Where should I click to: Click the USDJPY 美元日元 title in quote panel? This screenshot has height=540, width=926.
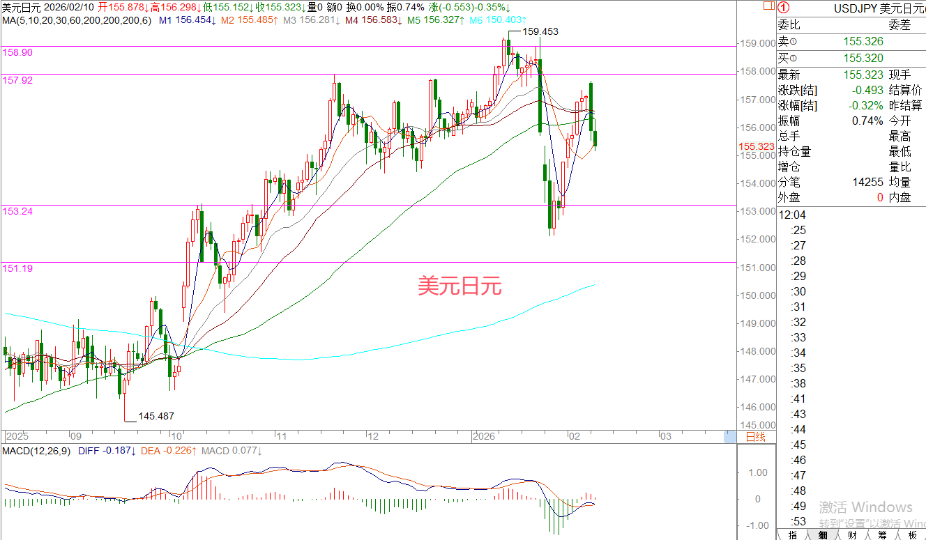pyautogui.click(x=879, y=8)
